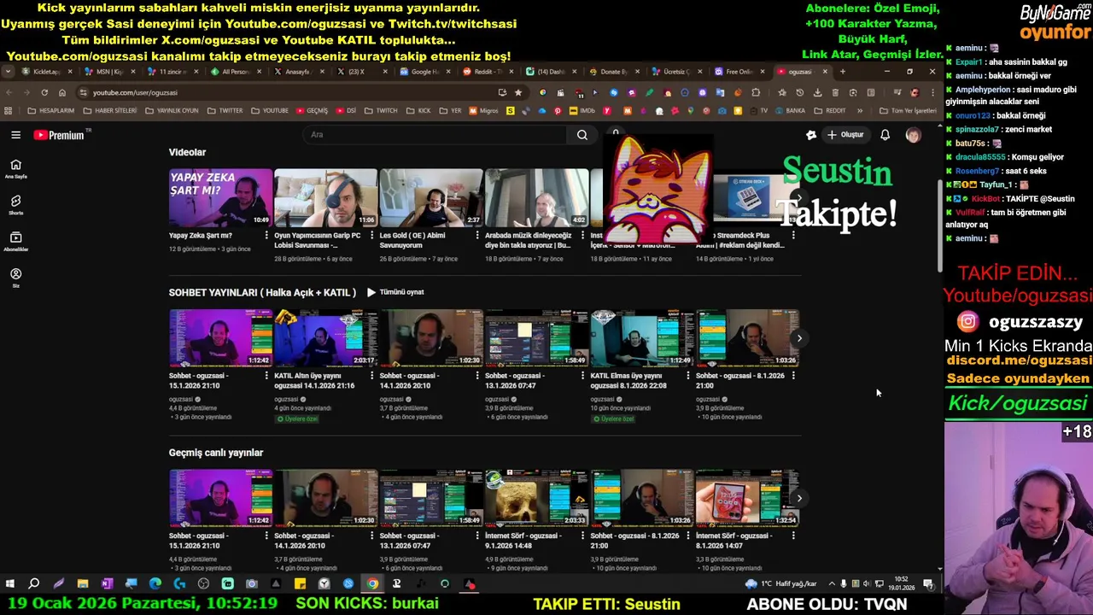The height and width of the screenshot is (615, 1093).
Task: Open SOHBET YAYINLARI section heading
Action: click(x=262, y=292)
